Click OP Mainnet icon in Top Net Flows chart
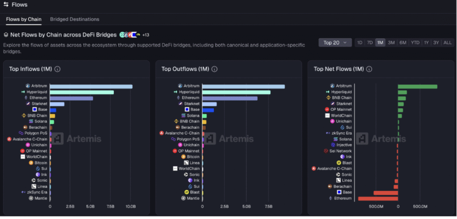This screenshot has width=457, height=219. click(327, 109)
